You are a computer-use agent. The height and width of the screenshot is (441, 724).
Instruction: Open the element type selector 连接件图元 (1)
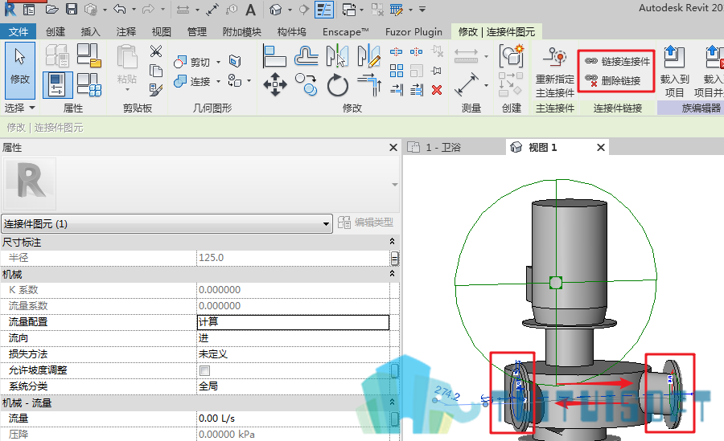(x=167, y=224)
